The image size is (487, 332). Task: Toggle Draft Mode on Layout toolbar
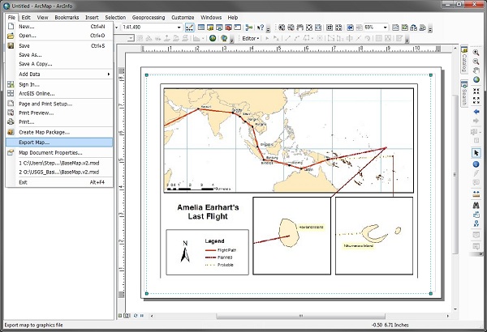(395, 28)
